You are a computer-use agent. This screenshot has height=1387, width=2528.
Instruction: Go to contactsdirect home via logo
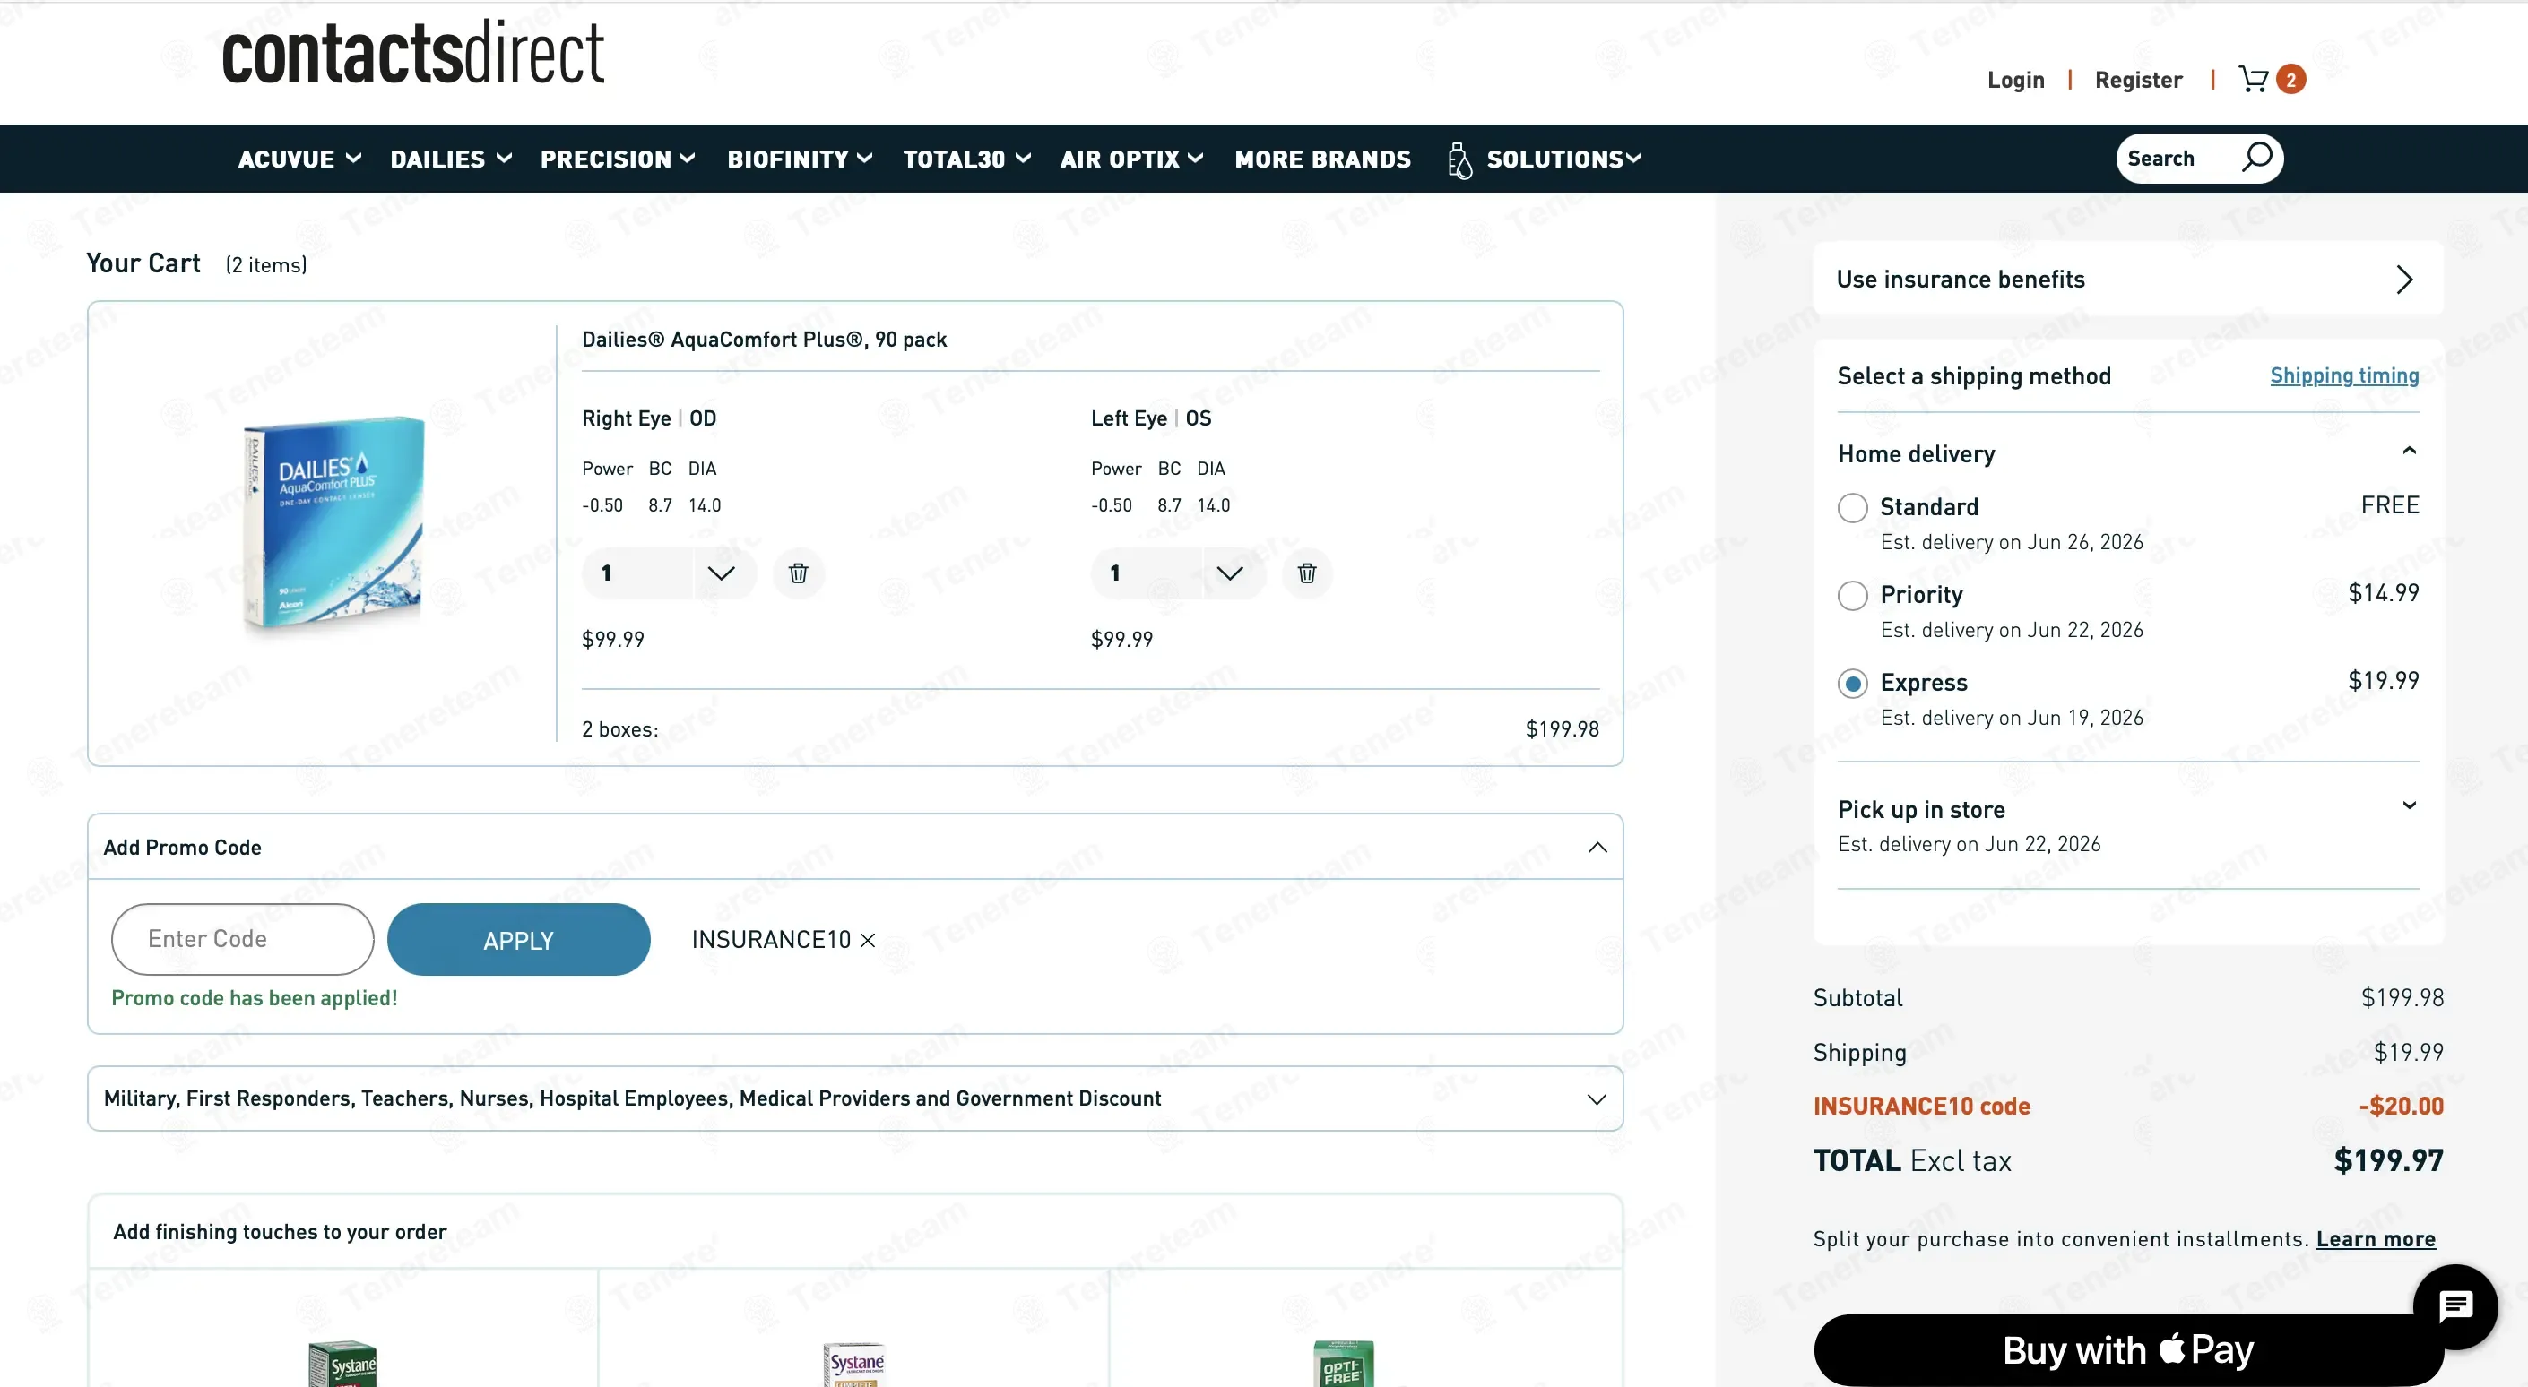[413, 52]
